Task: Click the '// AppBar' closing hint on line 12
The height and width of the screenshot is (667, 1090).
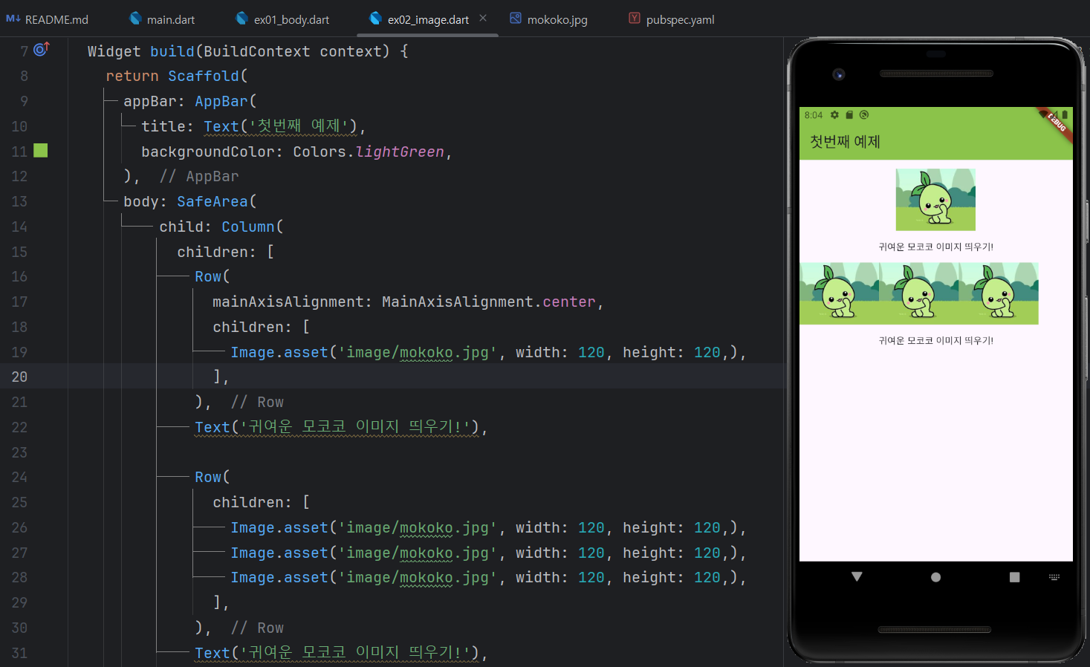Action: (x=199, y=176)
